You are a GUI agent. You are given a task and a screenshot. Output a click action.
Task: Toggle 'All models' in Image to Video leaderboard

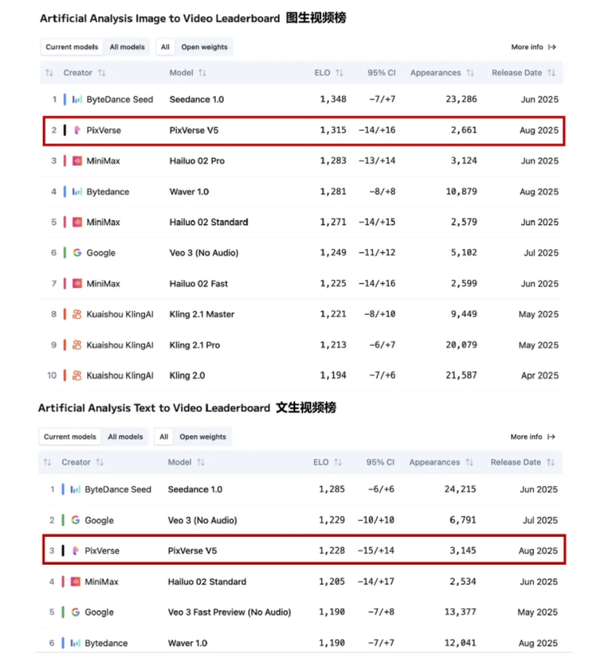point(127,47)
